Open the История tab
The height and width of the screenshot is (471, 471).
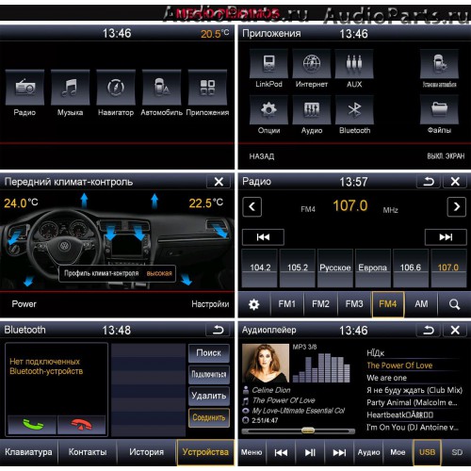click(146, 452)
